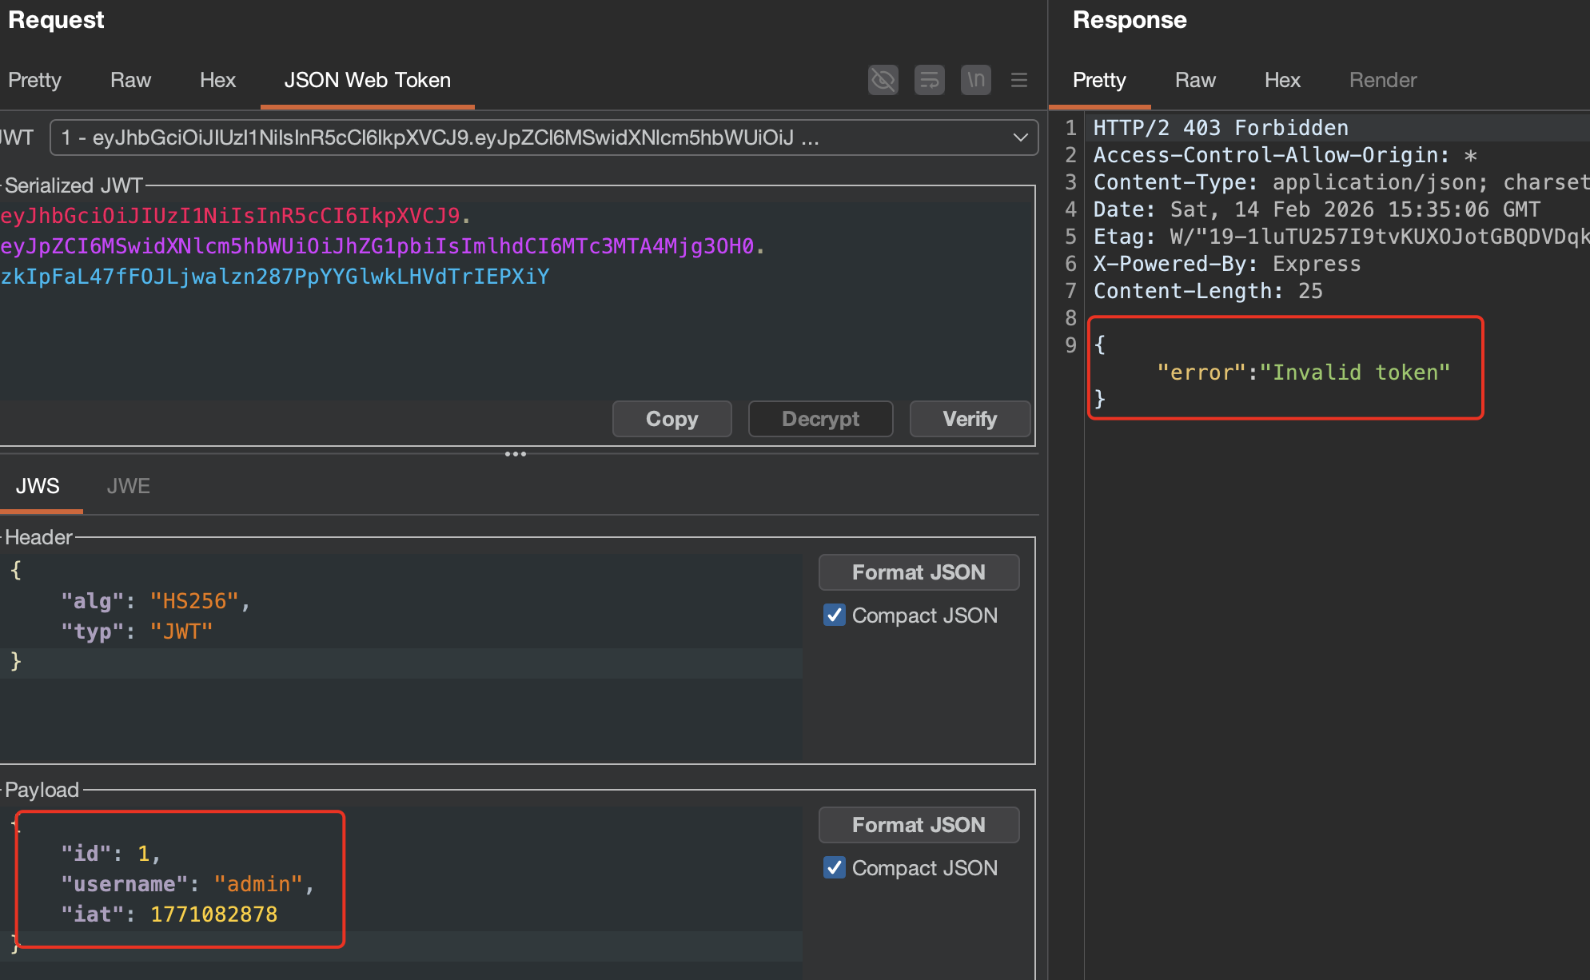Viewport: 1590px width, 980px height.
Task: Open the response Render tab
Action: [1382, 80]
